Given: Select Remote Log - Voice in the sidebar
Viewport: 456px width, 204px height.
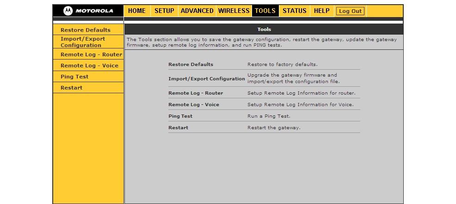Looking at the screenshot, I should pyautogui.click(x=88, y=66).
